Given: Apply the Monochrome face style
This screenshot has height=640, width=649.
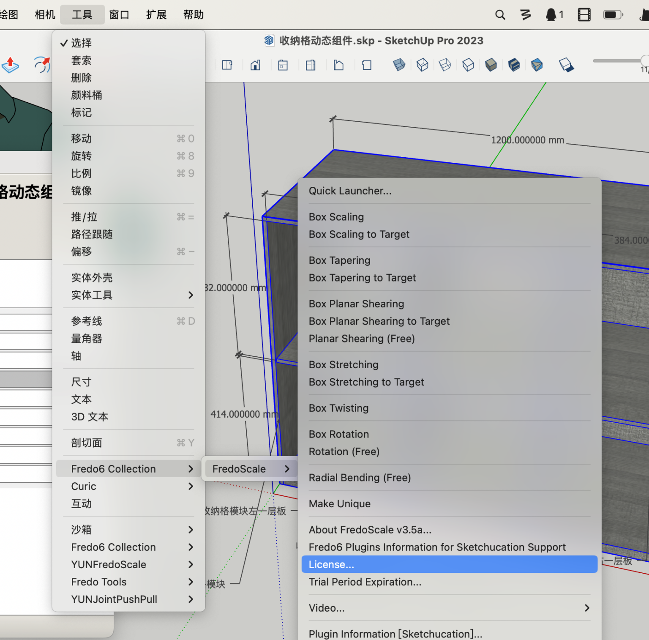Looking at the screenshot, I should (537, 65).
